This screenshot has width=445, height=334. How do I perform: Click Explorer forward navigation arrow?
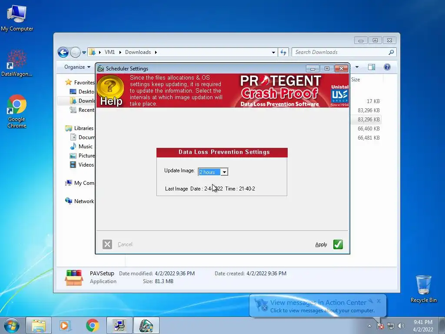tap(75, 52)
